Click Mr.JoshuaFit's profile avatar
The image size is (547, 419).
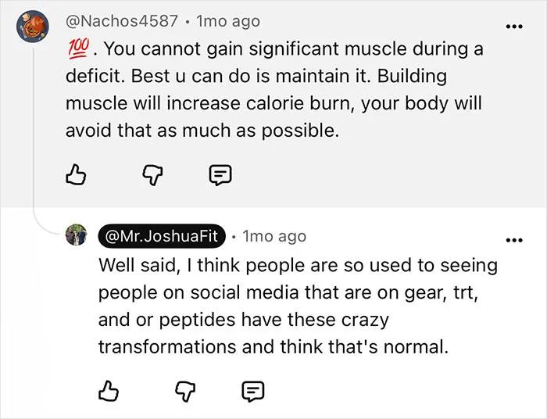tap(76, 235)
